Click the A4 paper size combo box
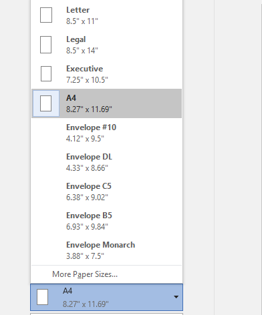The height and width of the screenshot is (315, 262). [x=106, y=297]
